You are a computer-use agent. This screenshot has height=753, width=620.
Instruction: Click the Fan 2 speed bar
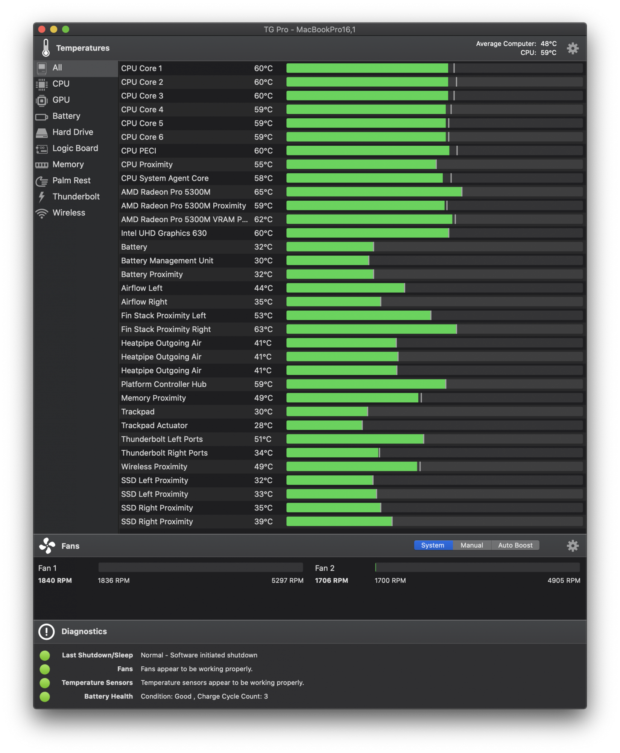477,567
